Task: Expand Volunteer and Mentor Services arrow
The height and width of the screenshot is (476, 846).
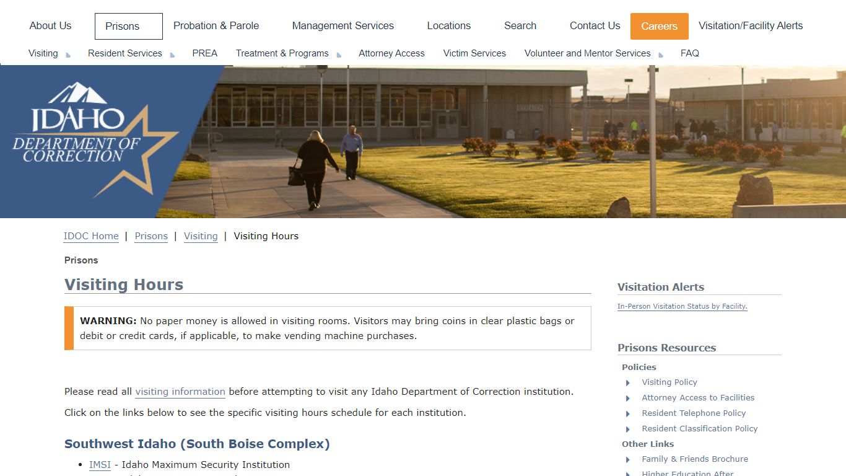Action: [661, 55]
